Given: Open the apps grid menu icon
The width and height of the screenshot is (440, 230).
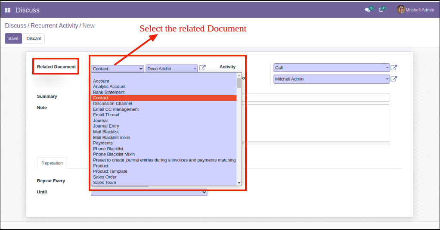Looking at the screenshot, I should [x=8, y=10].
